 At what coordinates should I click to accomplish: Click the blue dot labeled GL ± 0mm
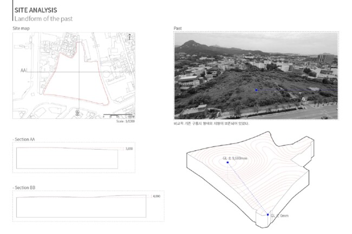click(268, 215)
